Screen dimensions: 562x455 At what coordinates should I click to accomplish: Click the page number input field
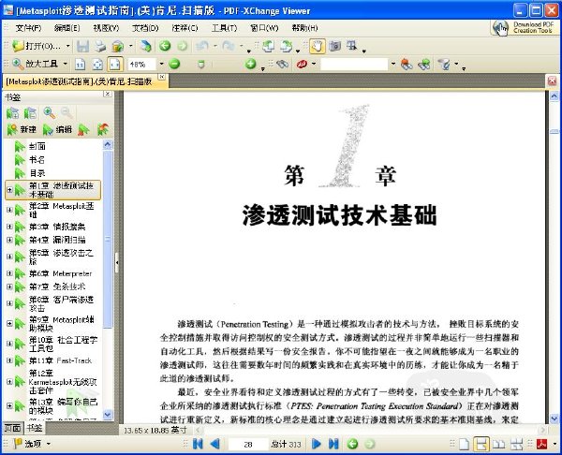[247, 445]
